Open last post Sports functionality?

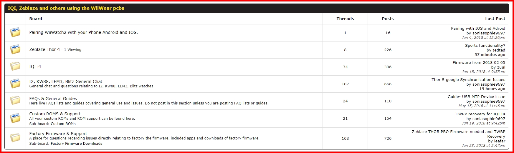click(x=485, y=45)
